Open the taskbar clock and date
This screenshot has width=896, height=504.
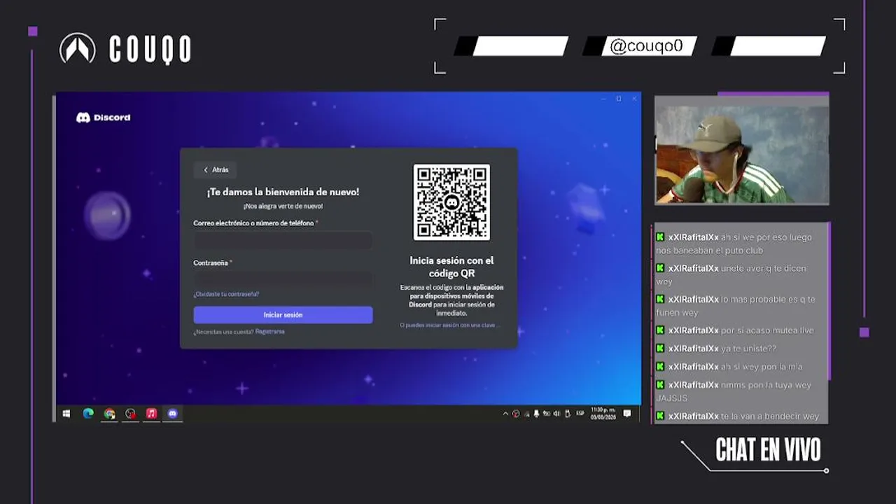pyautogui.click(x=602, y=414)
